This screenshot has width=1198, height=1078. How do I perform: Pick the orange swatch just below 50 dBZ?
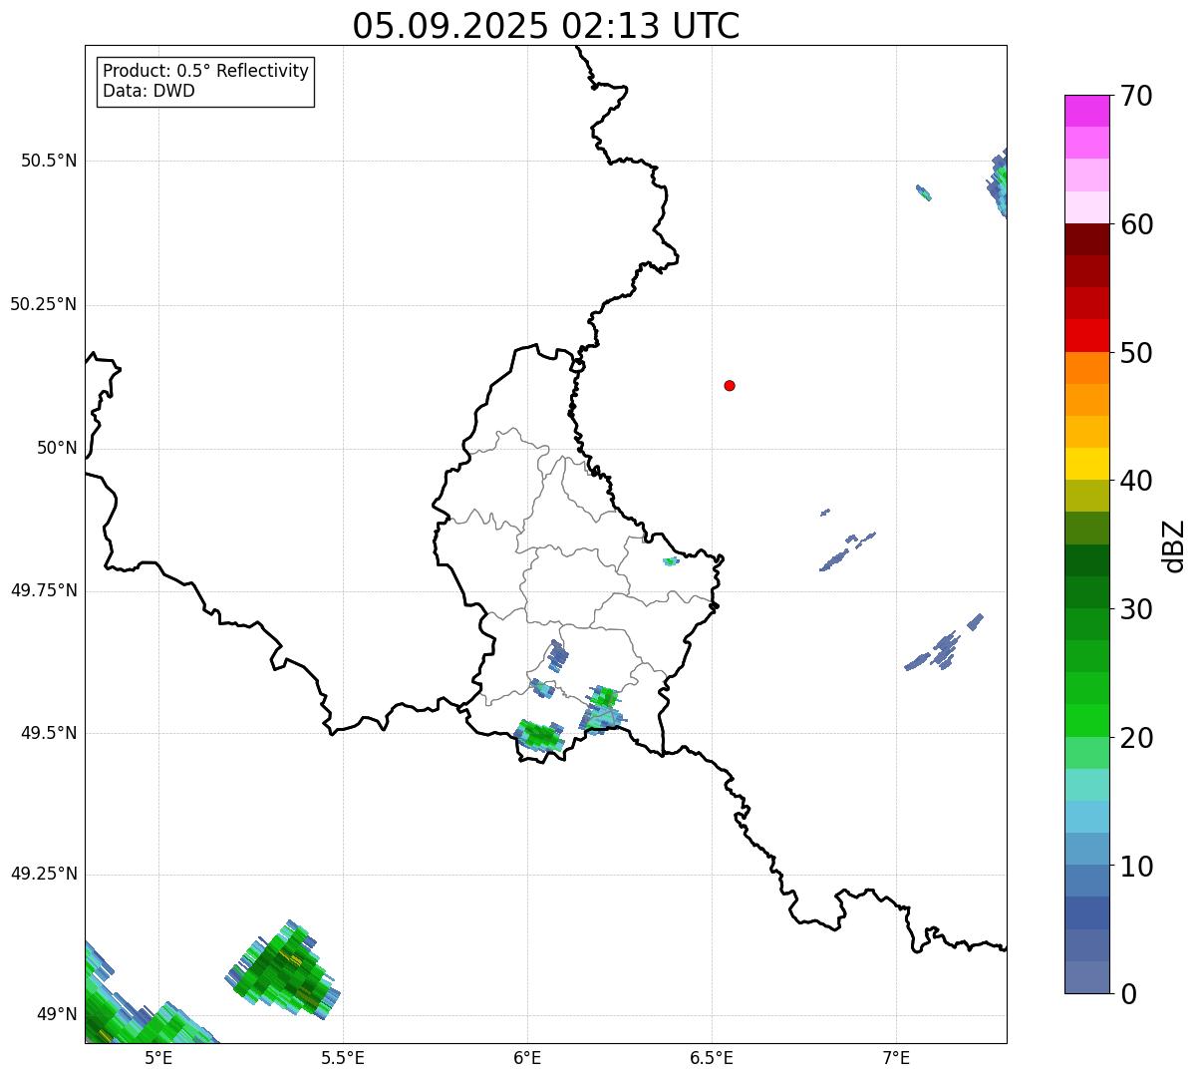click(1087, 368)
